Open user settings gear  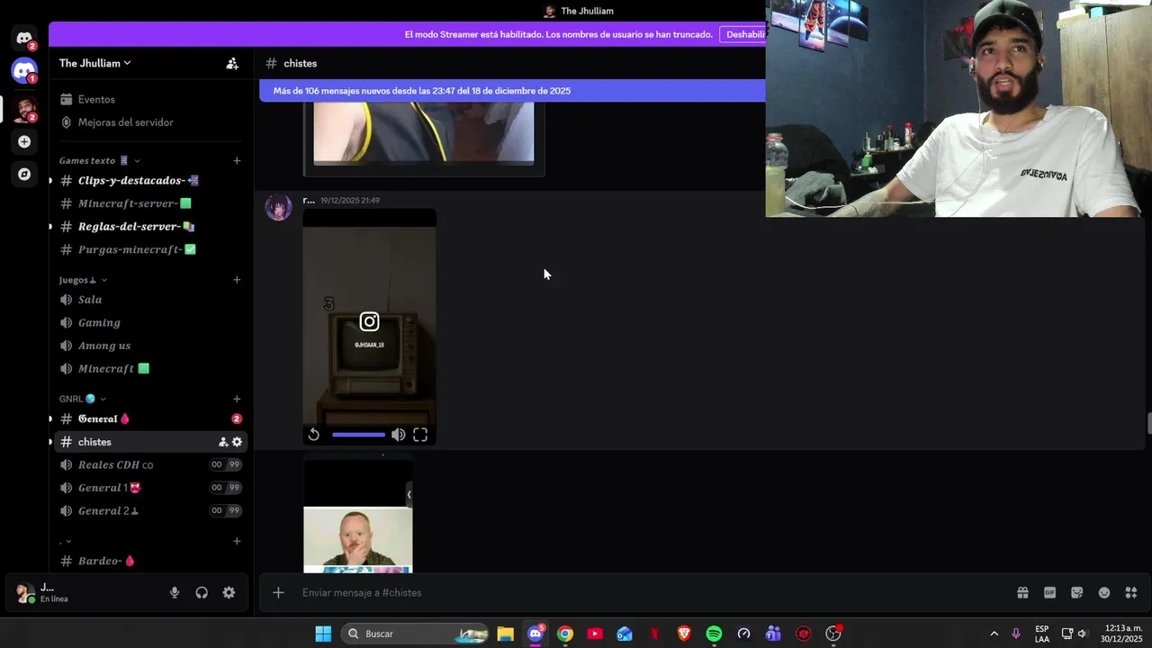(x=229, y=592)
